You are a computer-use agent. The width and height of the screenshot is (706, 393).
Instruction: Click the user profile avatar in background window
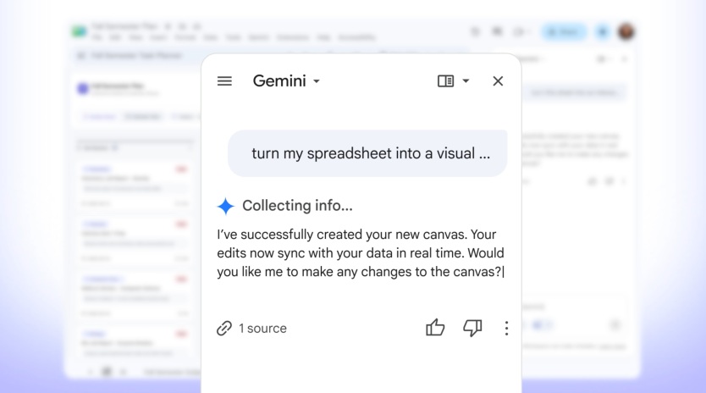coord(626,31)
